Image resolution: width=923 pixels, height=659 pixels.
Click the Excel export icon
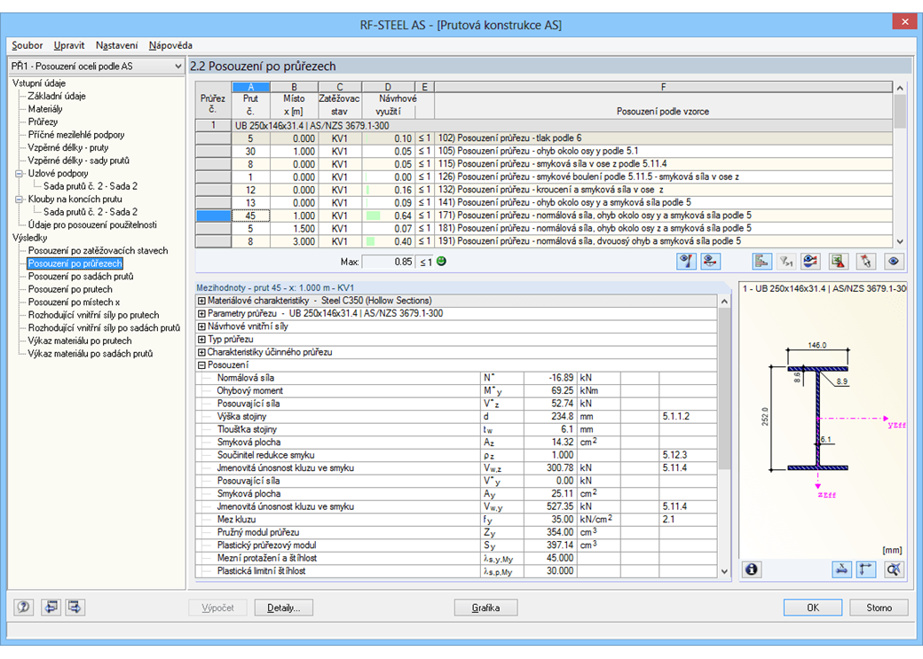(x=838, y=262)
